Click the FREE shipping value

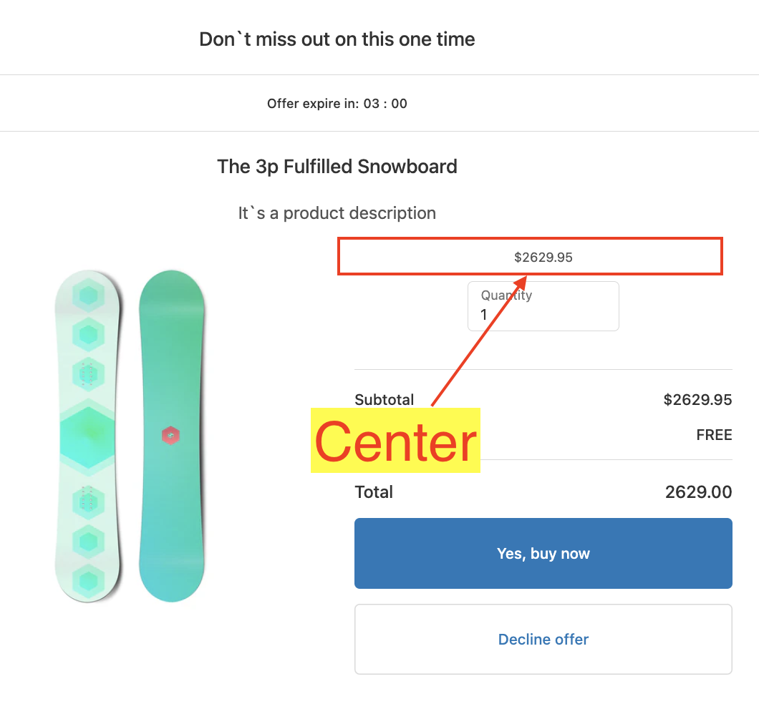[x=714, y=435]
